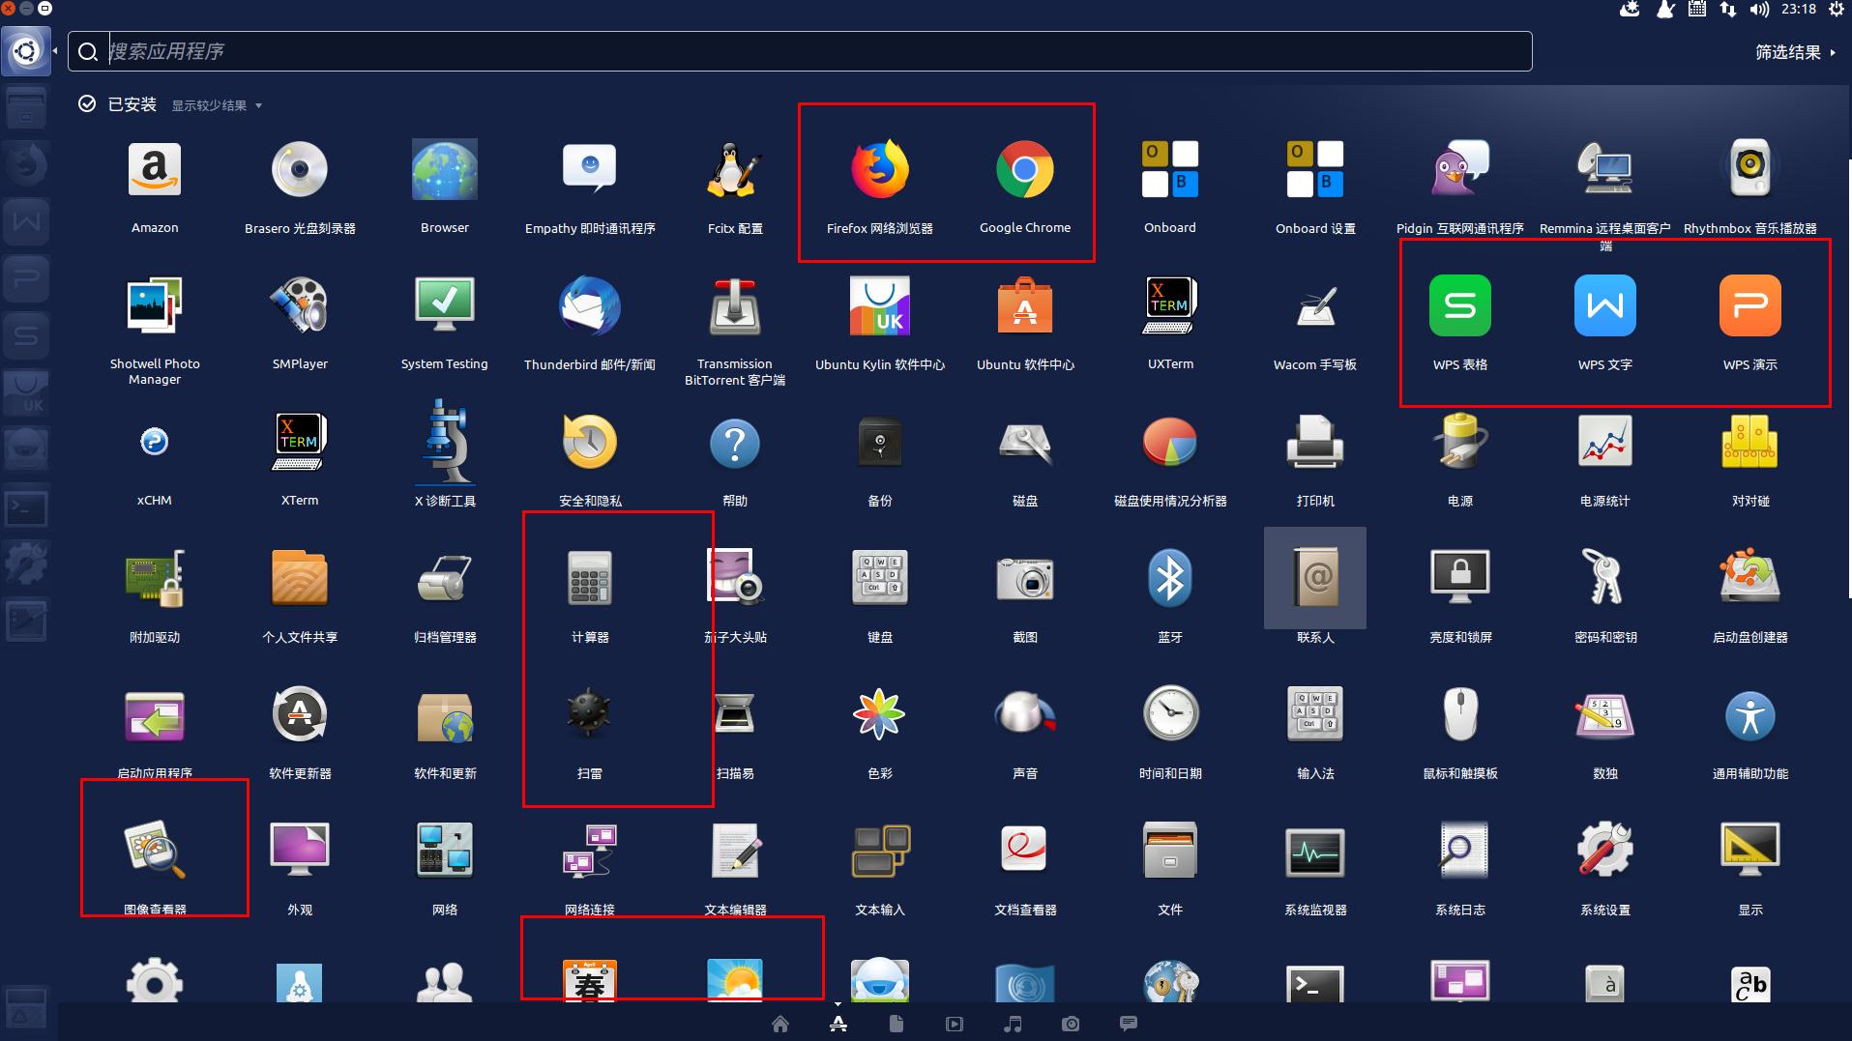
Task: Open the network indicator menu
Action: tap(1728, 10)
